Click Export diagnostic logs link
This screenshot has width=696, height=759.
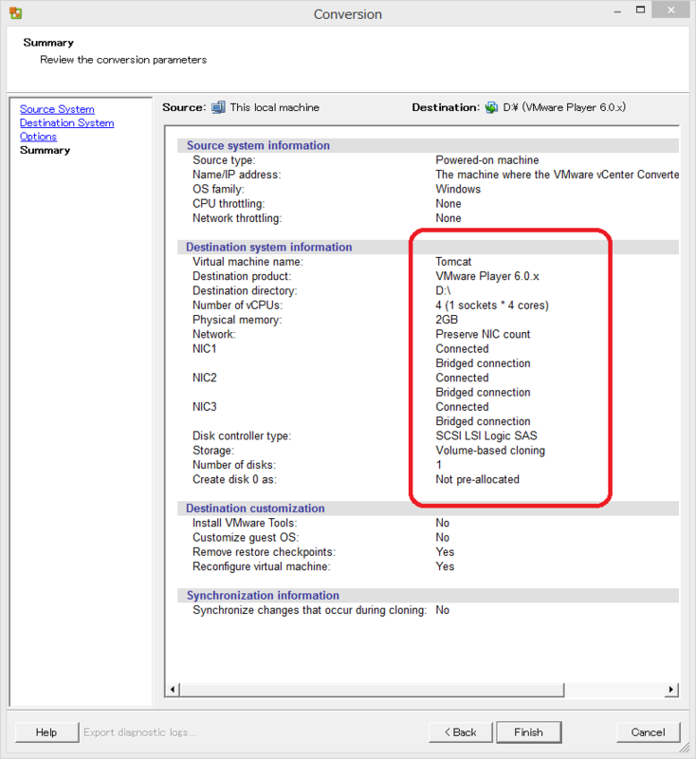pyautogui.click(x=139, y=732)
